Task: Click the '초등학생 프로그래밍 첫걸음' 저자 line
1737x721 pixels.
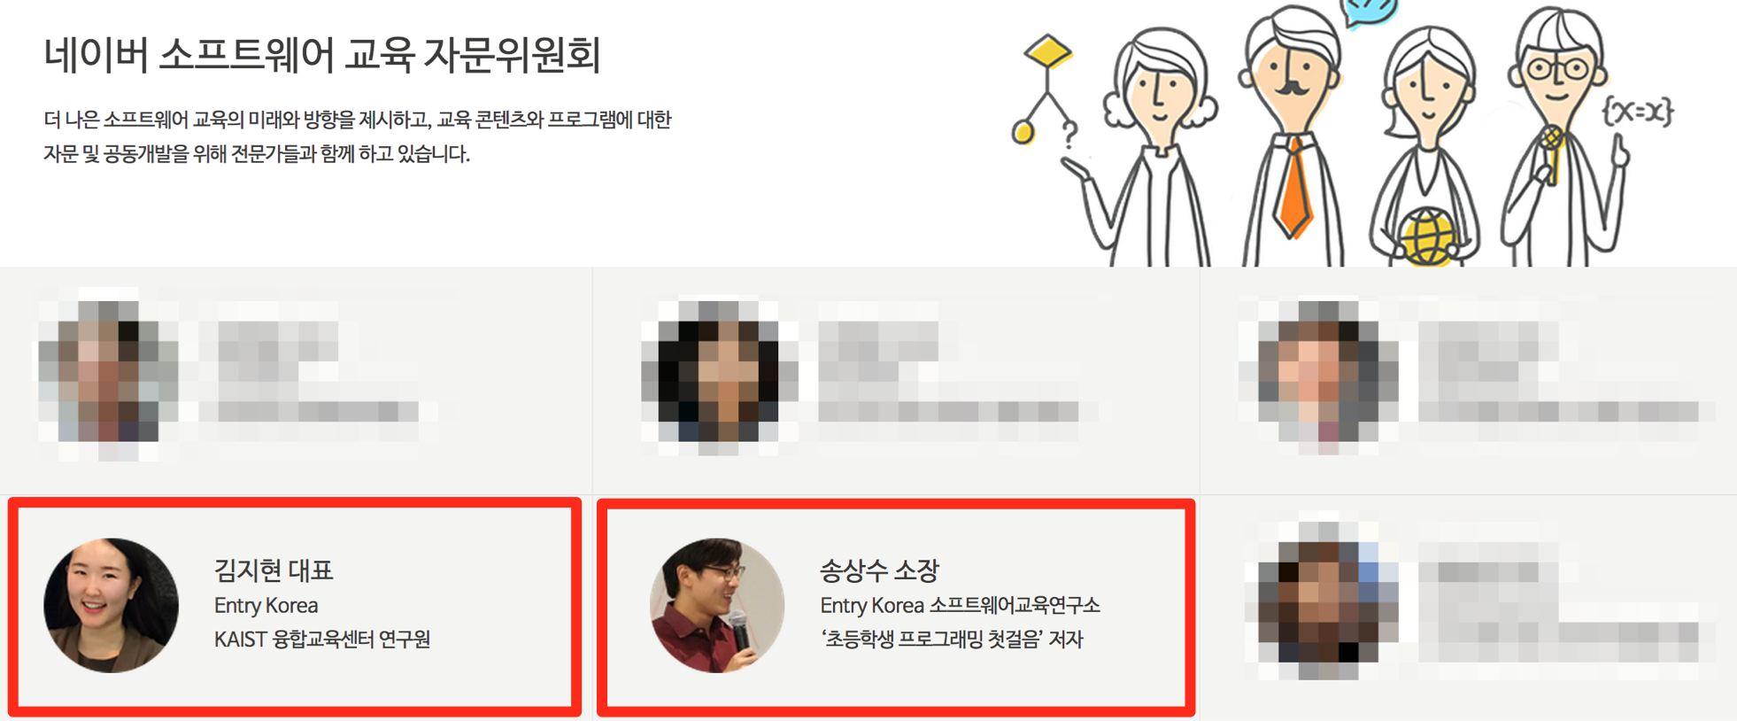Action: pos(952,640)
